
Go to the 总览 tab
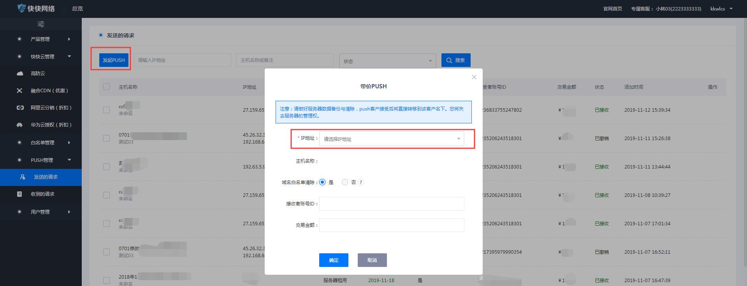click(77, 9)
